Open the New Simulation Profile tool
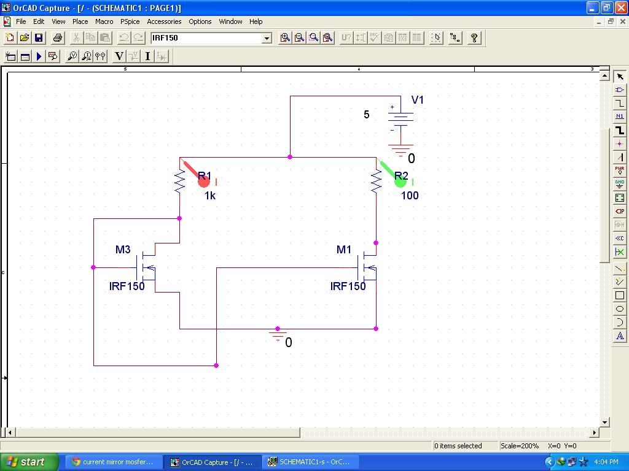The height and width of the screenshot is (471, 629). point(9,56)
